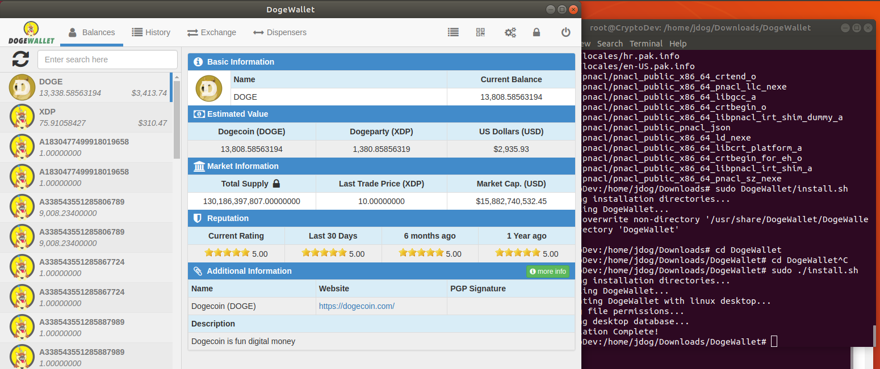This screenshot has height=369, width=880.
Task: Click the XDP token icon in list
Action: click(22, 117)
